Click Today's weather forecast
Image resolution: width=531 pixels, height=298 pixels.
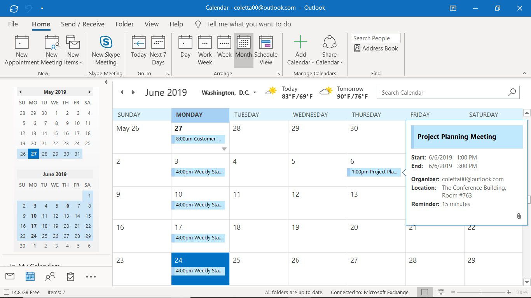289,92
